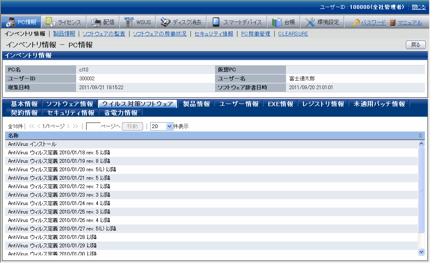Open the WSUS tab icon
The height and width of the screenshot is (263, 430).
pos(129,22)
